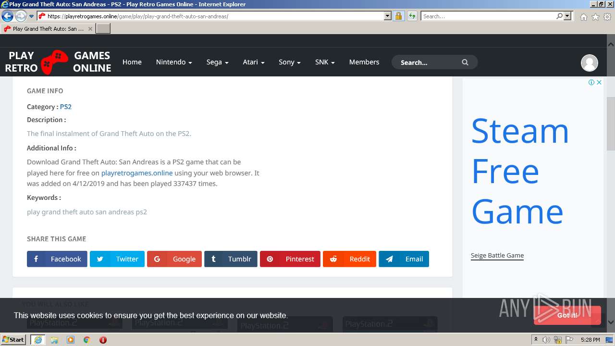615x346 pixels.
Task: Open the user profile avatar icon
Action: point(590,63)
